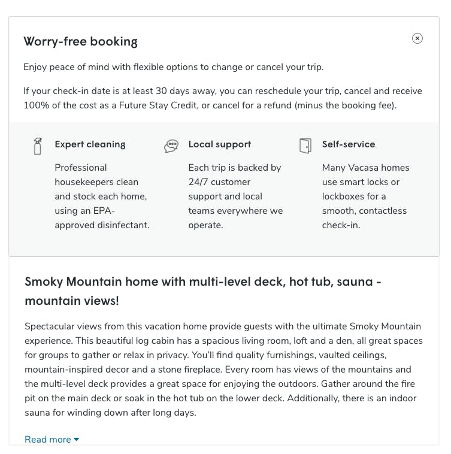
Task: Click the 'mountain views!' title line
Action: 72,301
